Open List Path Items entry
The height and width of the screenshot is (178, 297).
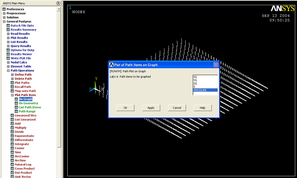coord(30,107)
